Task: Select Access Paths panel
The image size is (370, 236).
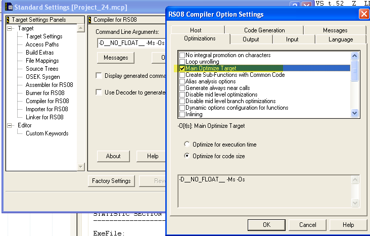Action: pyautogui.click(x=42, y=44)
